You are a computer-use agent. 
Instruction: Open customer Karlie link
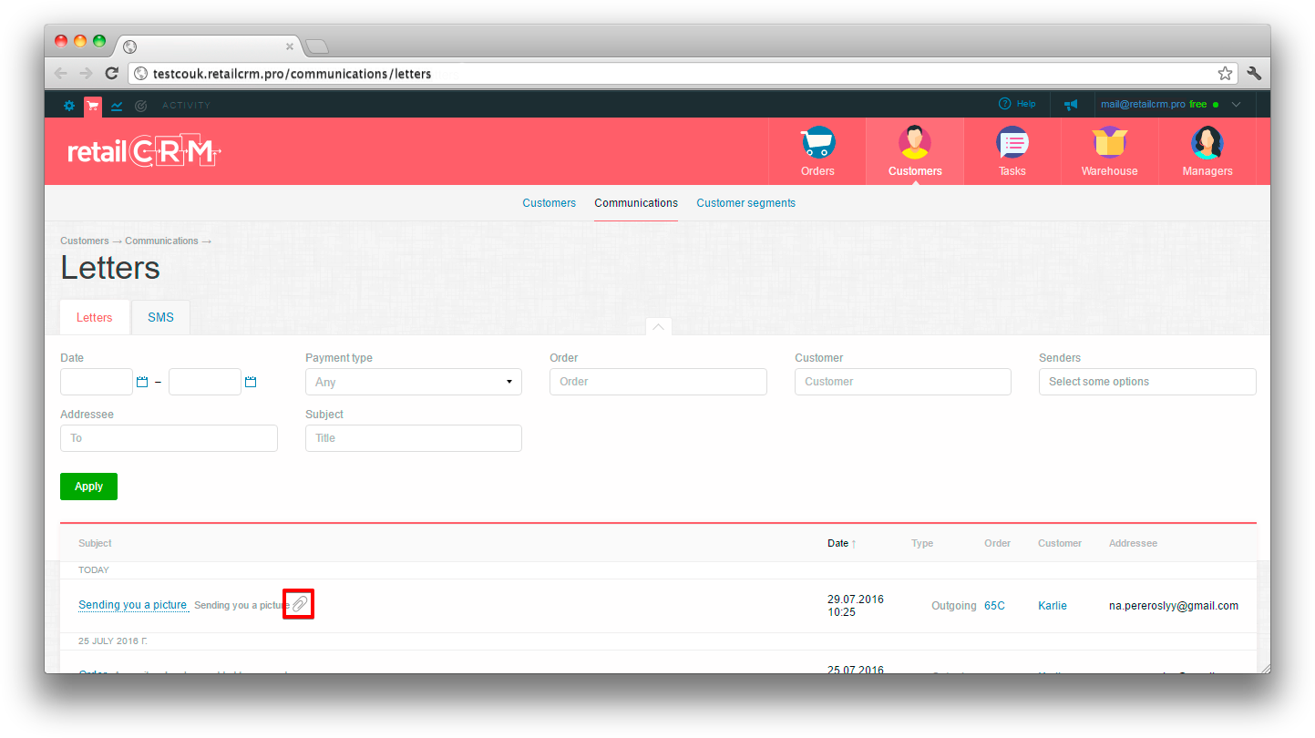pyautogui.click(x=1053, y=606)
